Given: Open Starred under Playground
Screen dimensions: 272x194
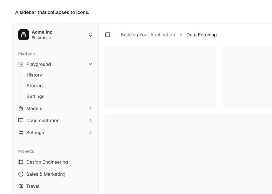Looking at the screenshot, I should tap(35, 86).
